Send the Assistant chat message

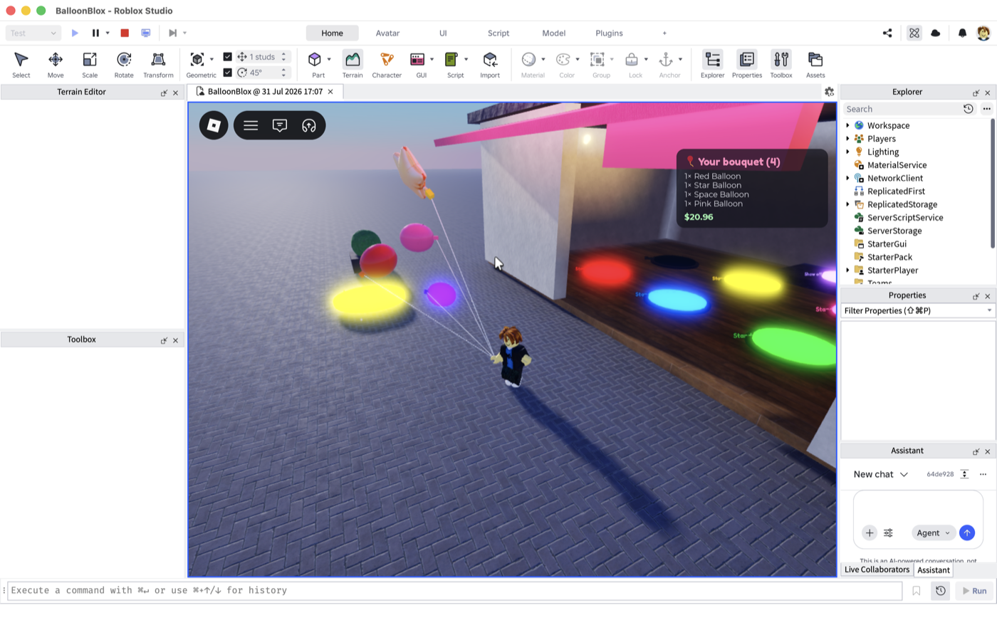[x=966, y=532]
